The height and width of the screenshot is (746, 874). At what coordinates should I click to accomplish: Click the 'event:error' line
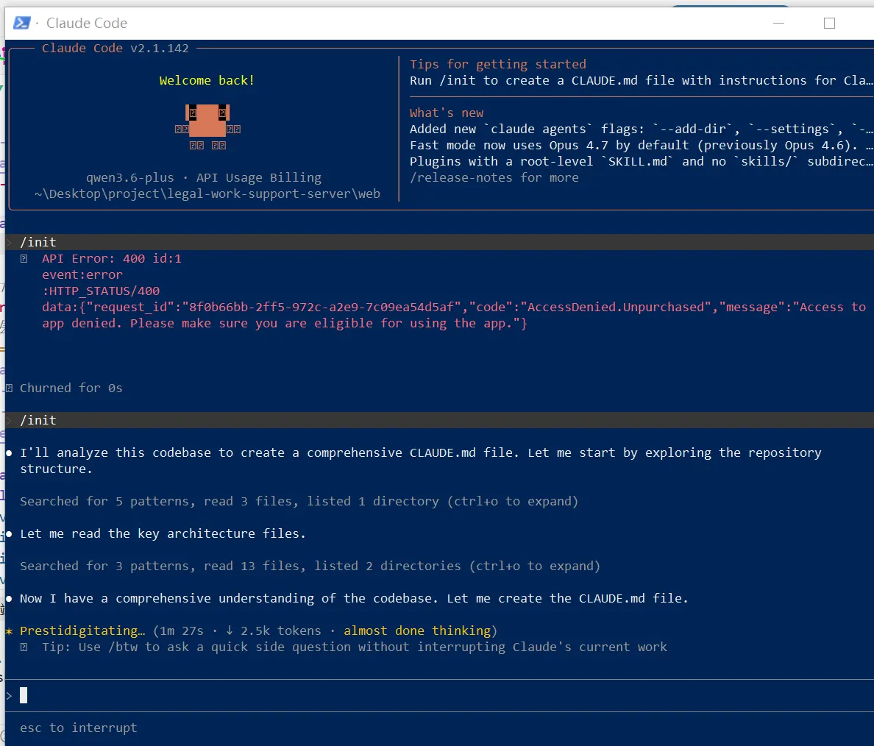(x=82, y=274)
